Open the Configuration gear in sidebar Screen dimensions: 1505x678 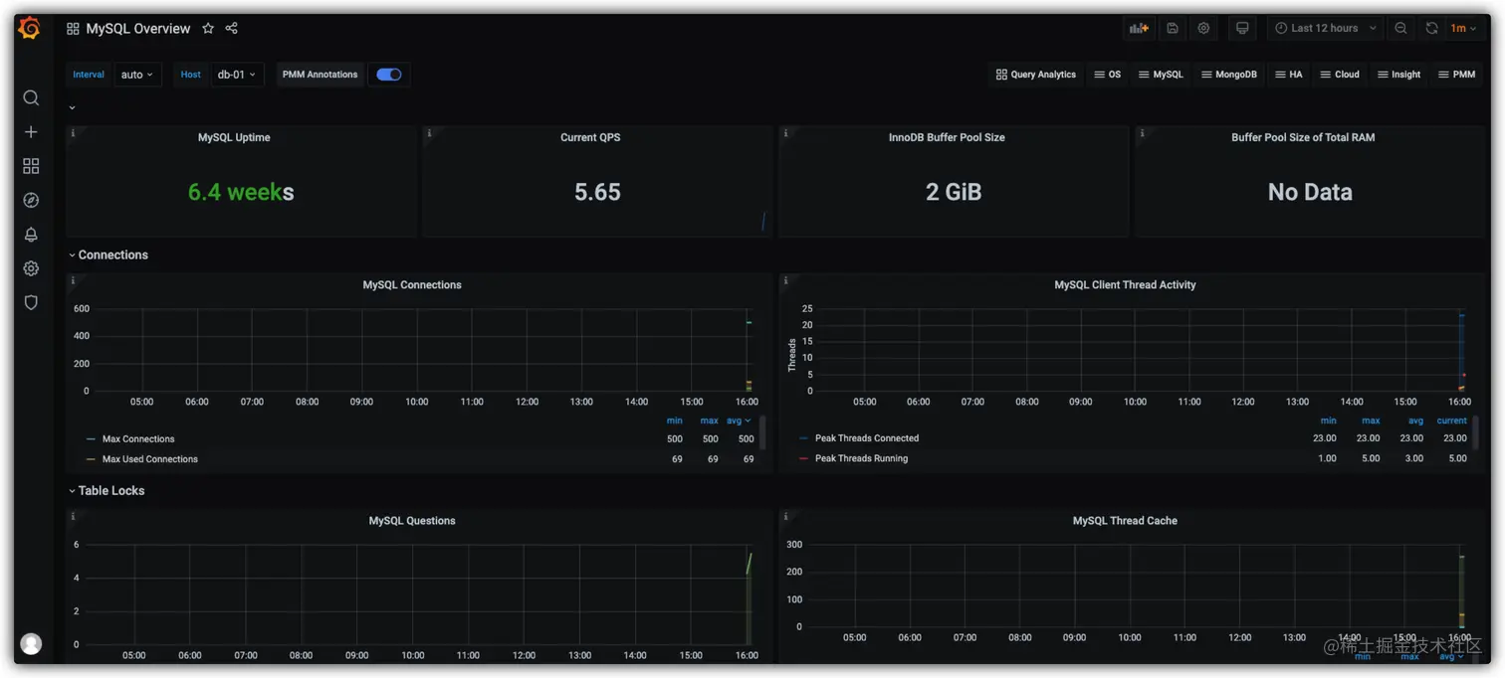[x=31, y=268]
